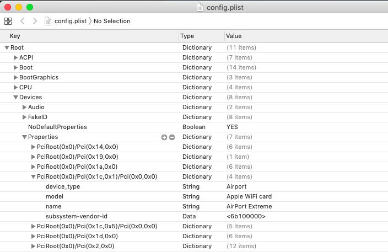Expand the CPU dictionary
The width and height of the screenshot is (388, 252).
point(15,87)
